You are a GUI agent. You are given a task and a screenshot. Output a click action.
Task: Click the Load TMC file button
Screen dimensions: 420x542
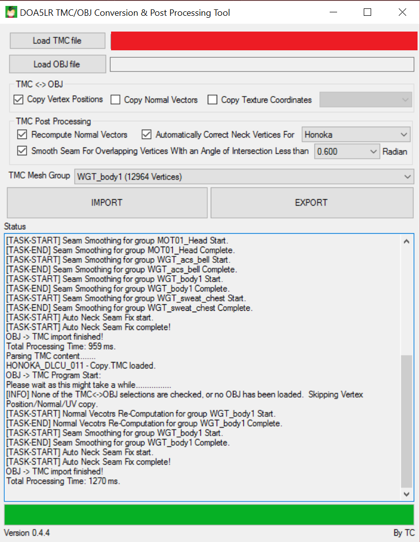pos(57,41)
